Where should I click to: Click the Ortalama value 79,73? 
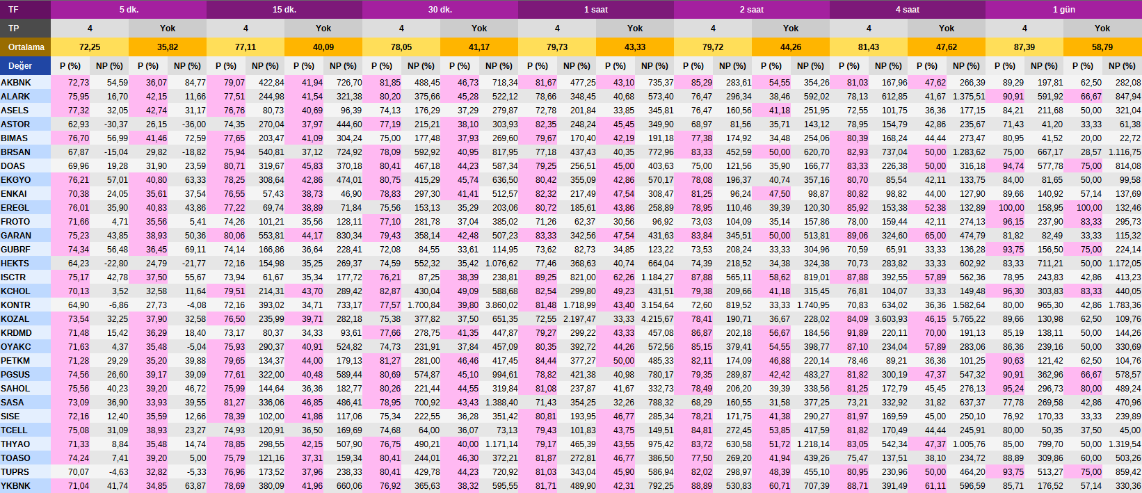[x=557, y=47]
